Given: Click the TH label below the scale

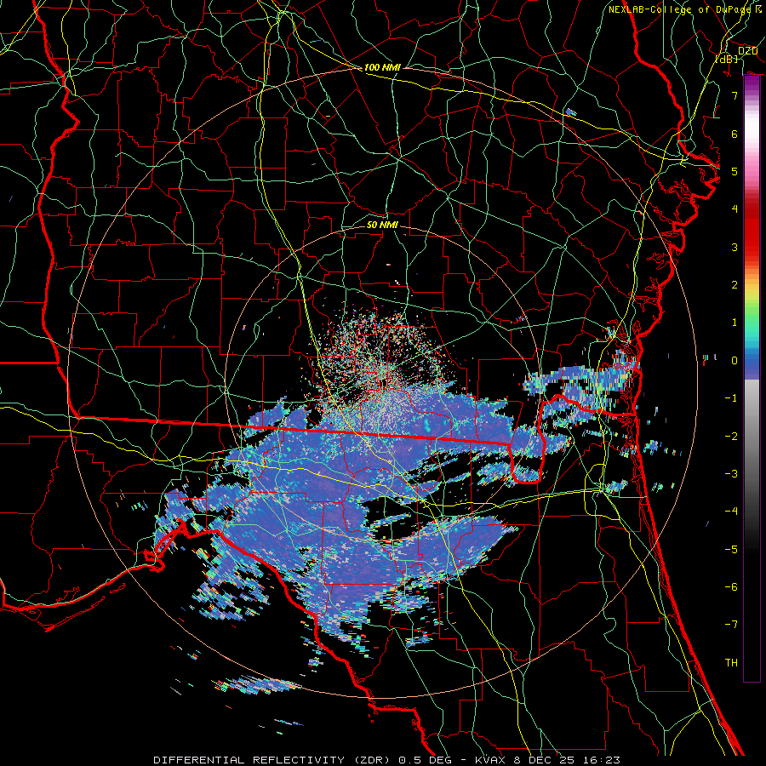Looking at the screenshot, I should 731,663.
